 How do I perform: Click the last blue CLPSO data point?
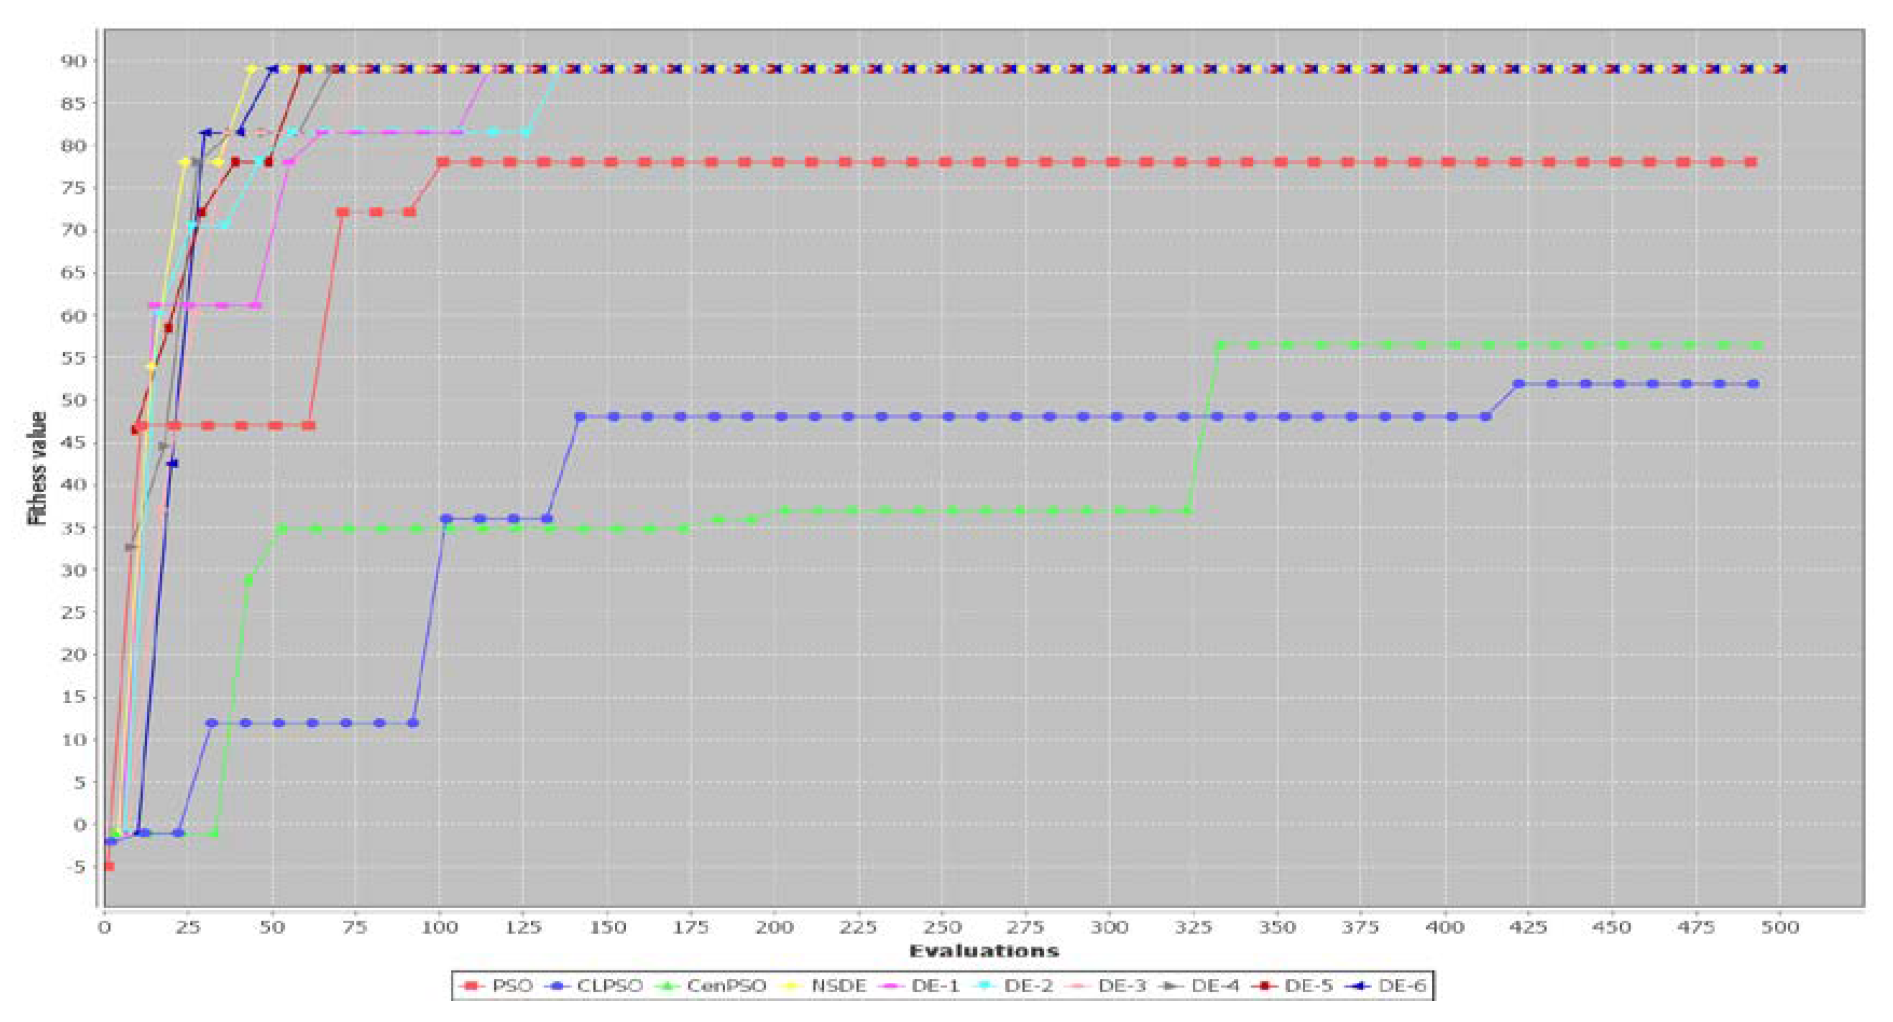(1753, 384)
